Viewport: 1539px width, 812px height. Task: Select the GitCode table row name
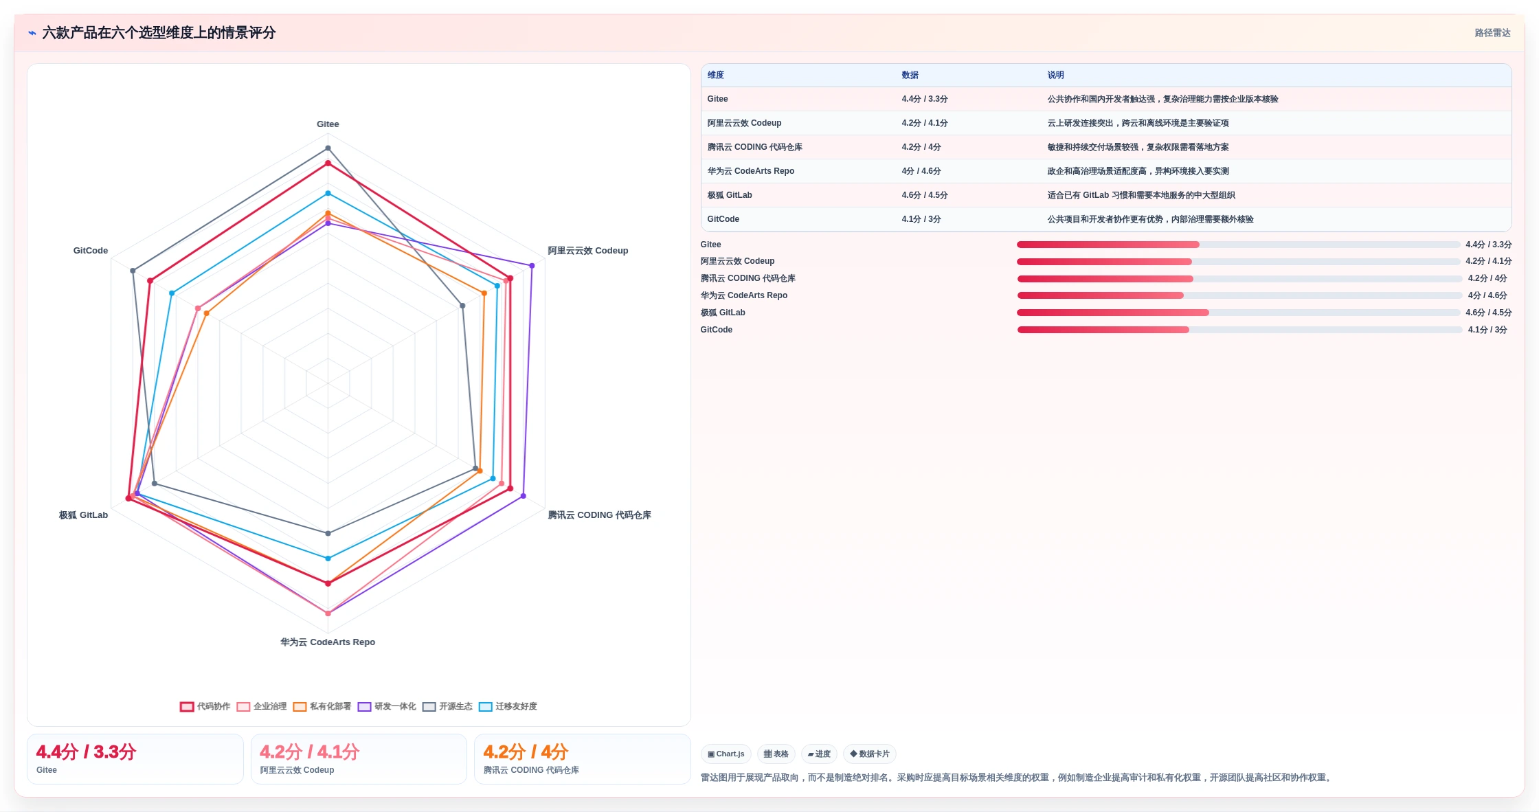pyautogui.click(x=723, y=219)
